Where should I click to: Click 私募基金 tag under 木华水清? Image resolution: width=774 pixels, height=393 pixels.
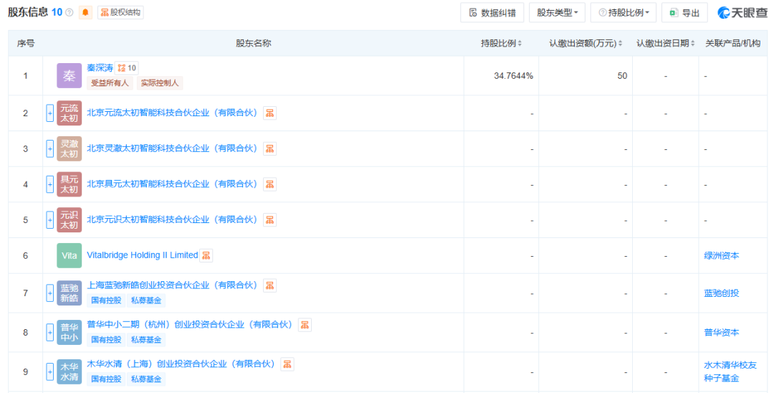click(x=146, y=379)
